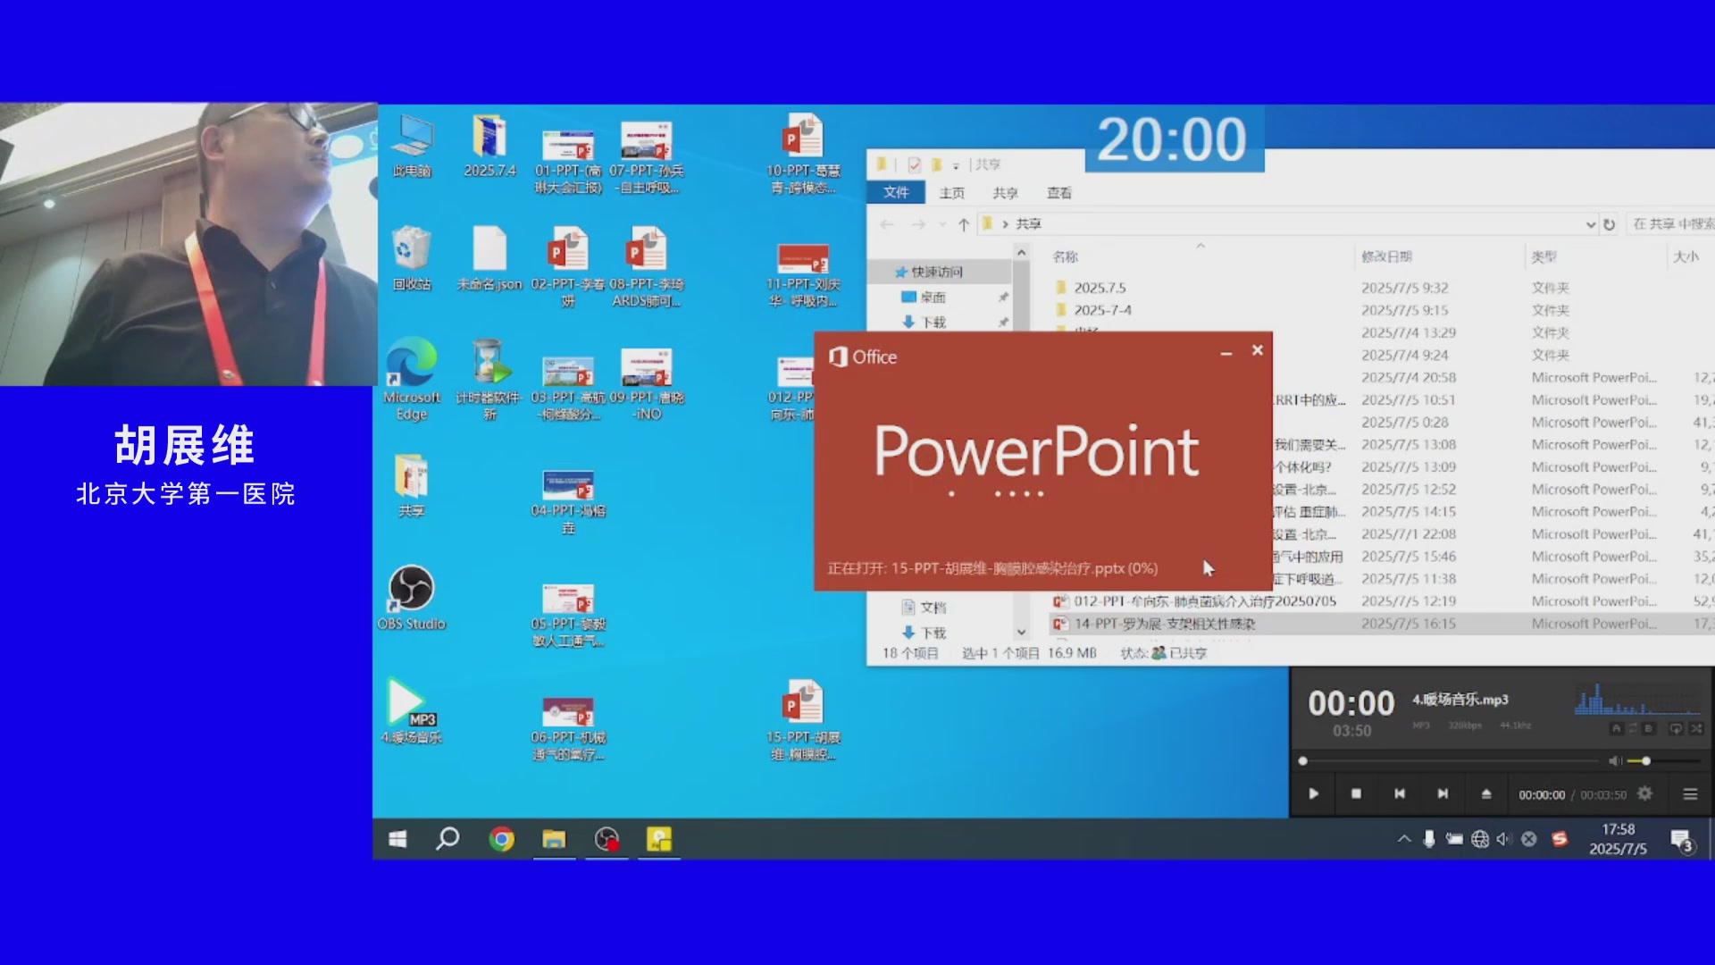Open taskbar search magnifier

coord(448,839)
